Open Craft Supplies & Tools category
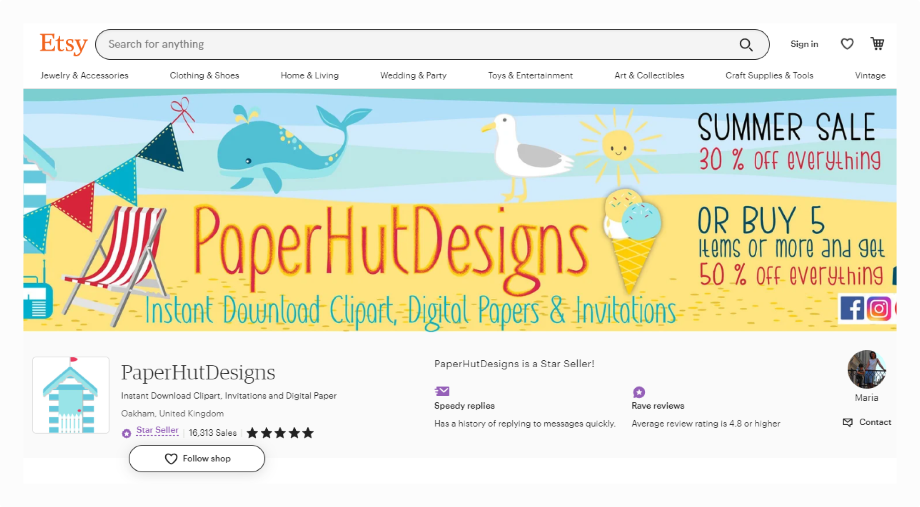Viewport: 920px width, 507px height. pyautogui.click(x=769, y=75)
